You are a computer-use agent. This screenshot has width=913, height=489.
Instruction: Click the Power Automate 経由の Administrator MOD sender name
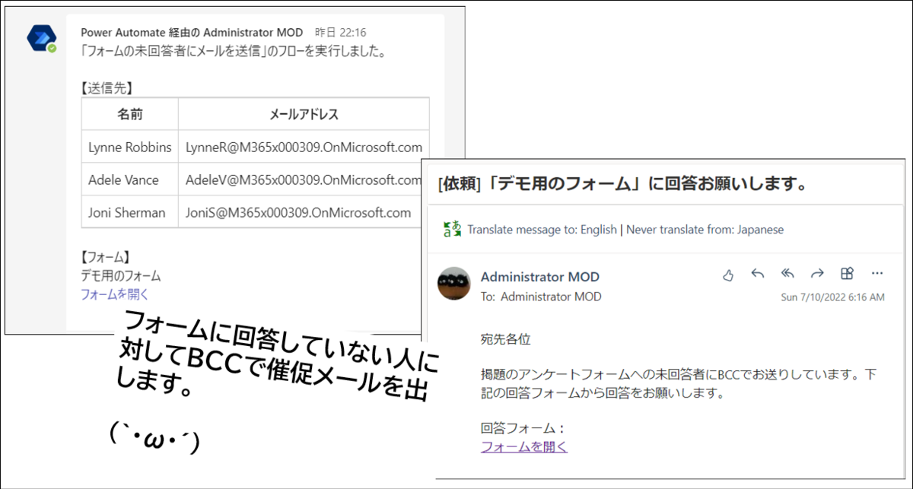tap(192, 33)
